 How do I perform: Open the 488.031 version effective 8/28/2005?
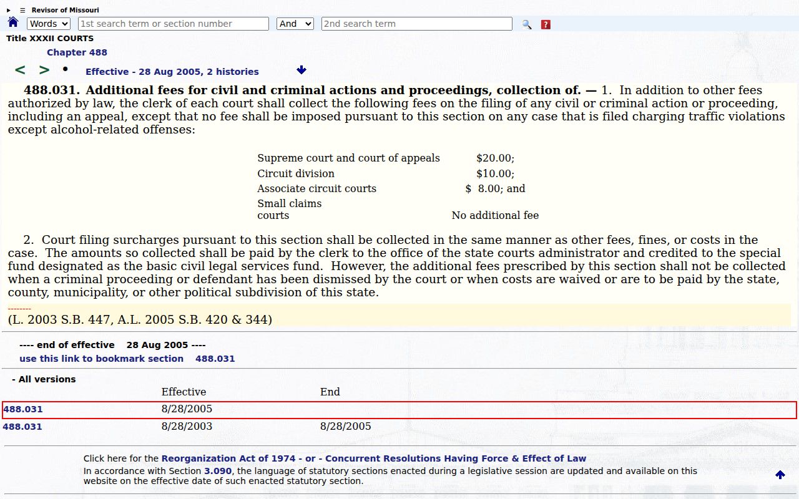click(x=23, y=409)
